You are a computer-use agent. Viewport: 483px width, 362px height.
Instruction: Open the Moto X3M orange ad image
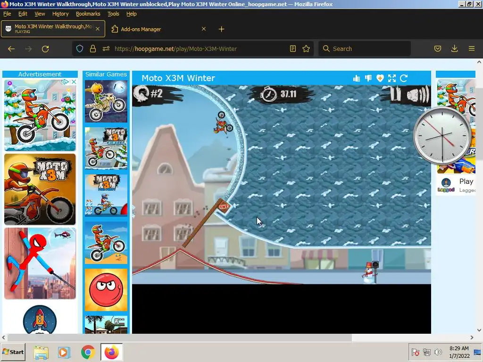40,189
